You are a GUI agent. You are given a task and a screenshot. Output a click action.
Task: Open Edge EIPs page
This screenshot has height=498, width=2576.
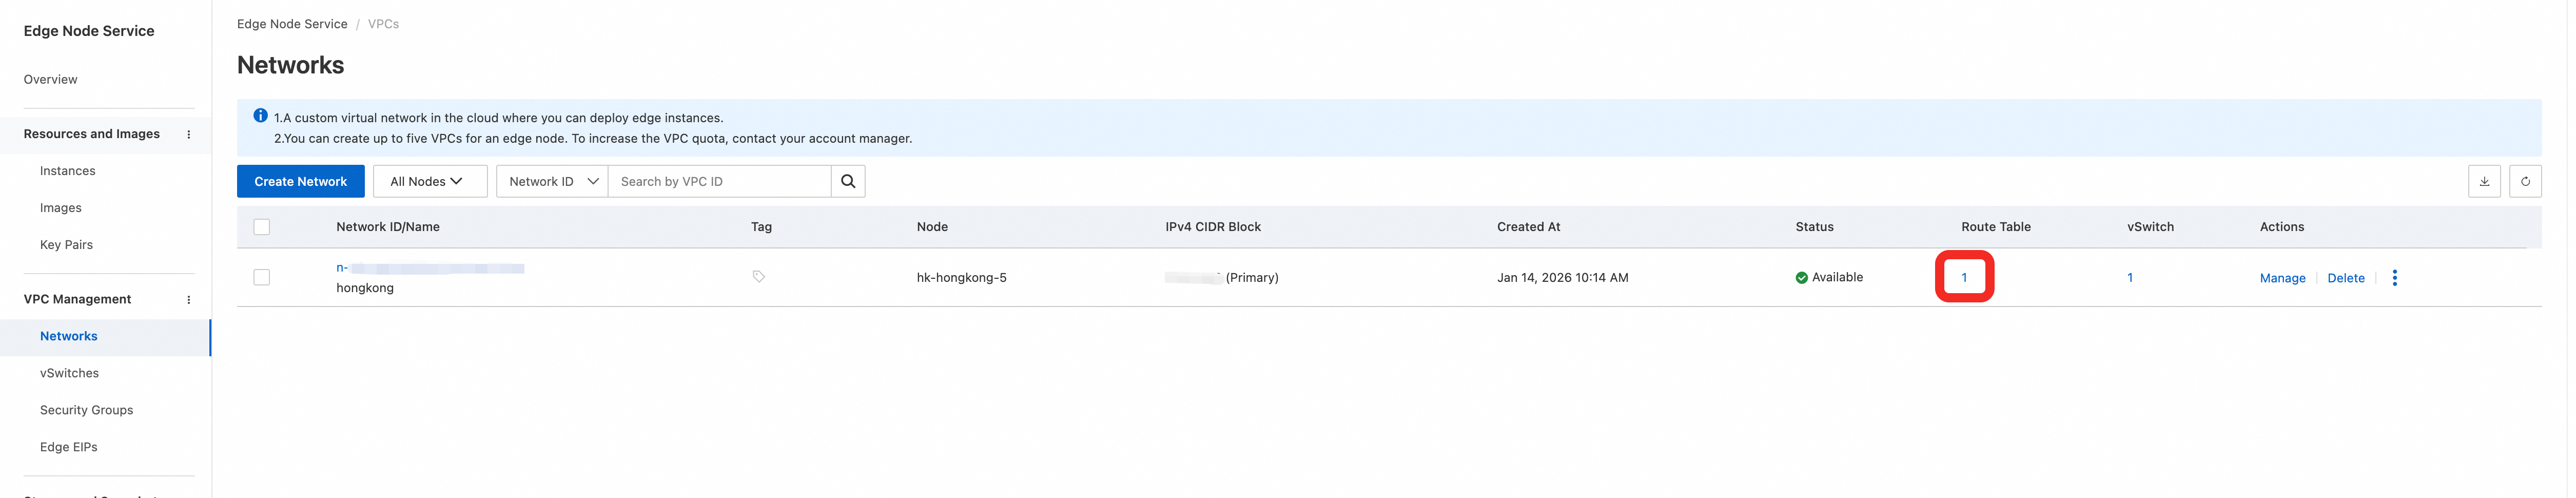pyautogui.click(x=69, y=447)
